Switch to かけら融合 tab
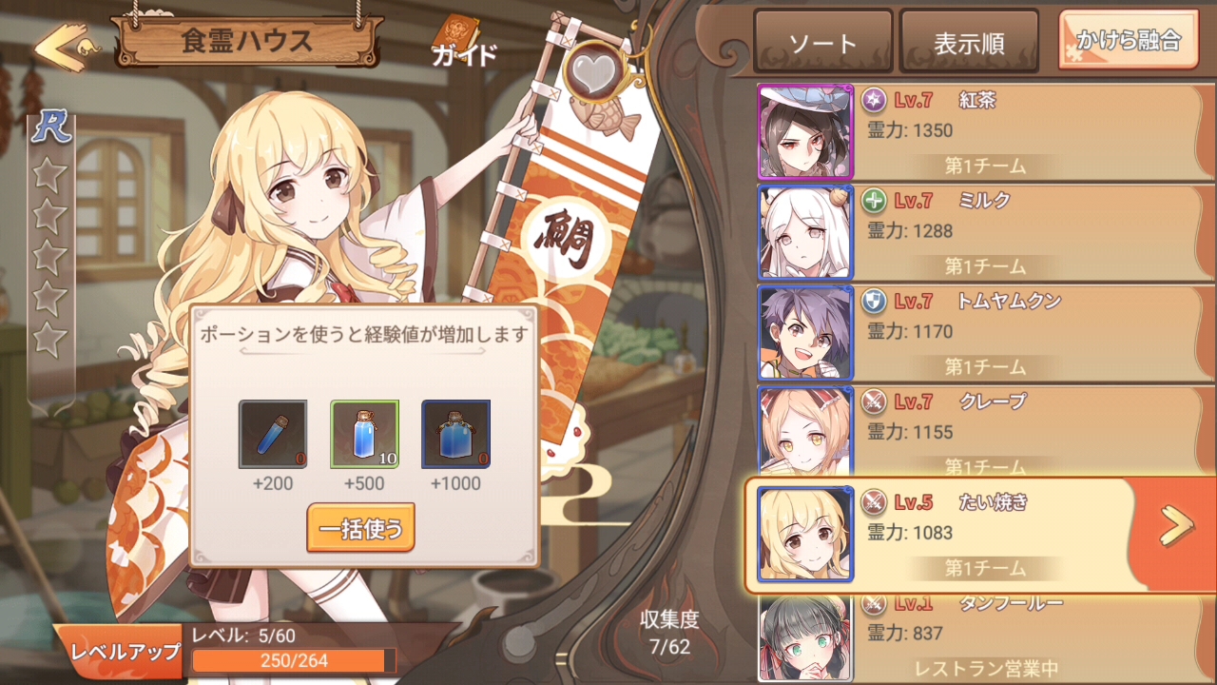The height and width of the screenshot is (685, 1217). pyautogui.click(x=1129, y=40)
